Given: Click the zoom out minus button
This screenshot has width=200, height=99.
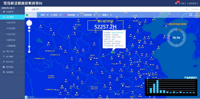Looking at the screenshot, I should tap(29, 52).
